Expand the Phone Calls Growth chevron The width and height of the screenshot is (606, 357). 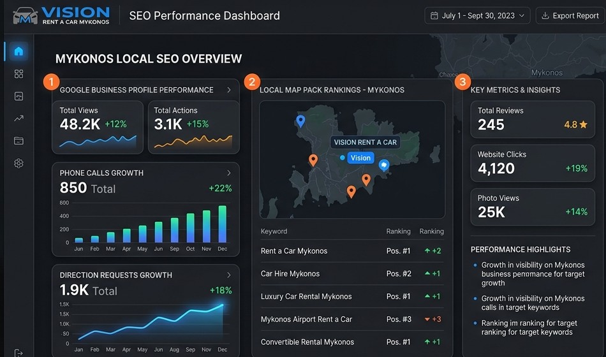click(229, 173)
